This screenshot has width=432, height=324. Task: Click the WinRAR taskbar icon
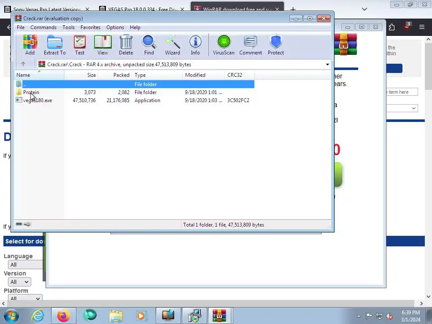[219, 316]
